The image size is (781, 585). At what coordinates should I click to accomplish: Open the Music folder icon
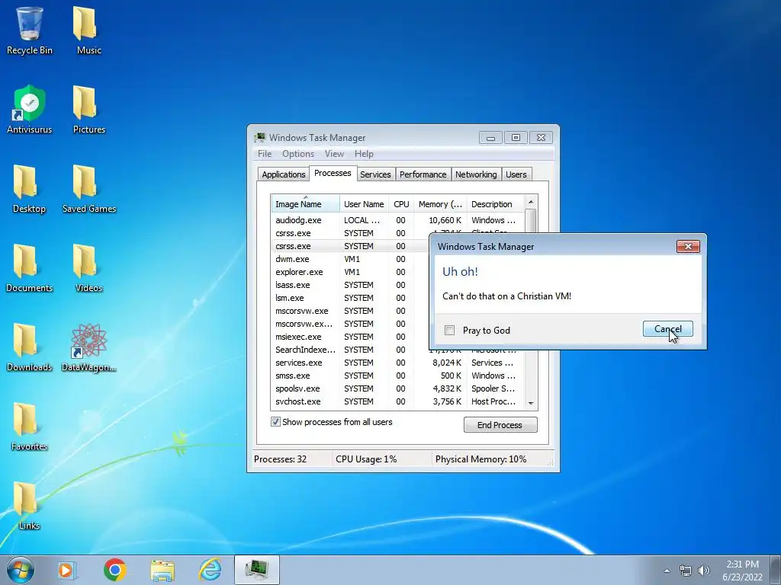click(88, 30)
